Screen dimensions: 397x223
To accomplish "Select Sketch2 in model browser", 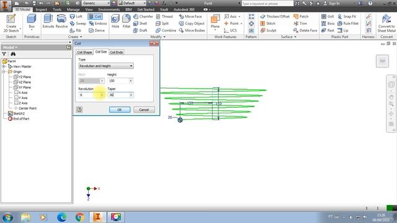I will (x=19, y=113).
